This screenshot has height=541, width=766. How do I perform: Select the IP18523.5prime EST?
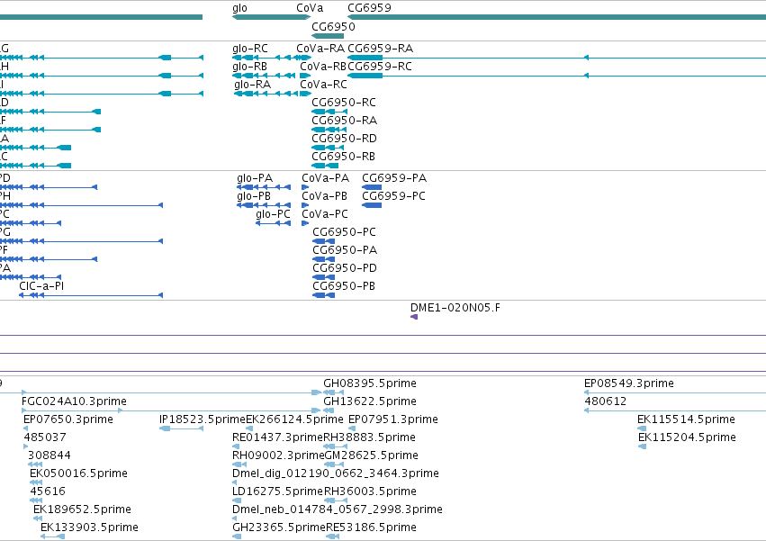[181, 428]
